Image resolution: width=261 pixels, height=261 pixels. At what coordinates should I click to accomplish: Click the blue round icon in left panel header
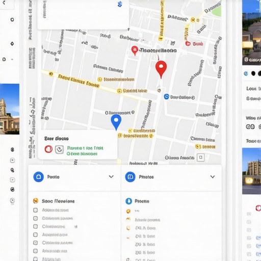39,177
